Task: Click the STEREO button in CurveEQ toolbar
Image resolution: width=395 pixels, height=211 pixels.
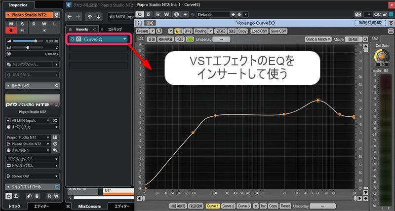Action: click(x=221, y=31)
